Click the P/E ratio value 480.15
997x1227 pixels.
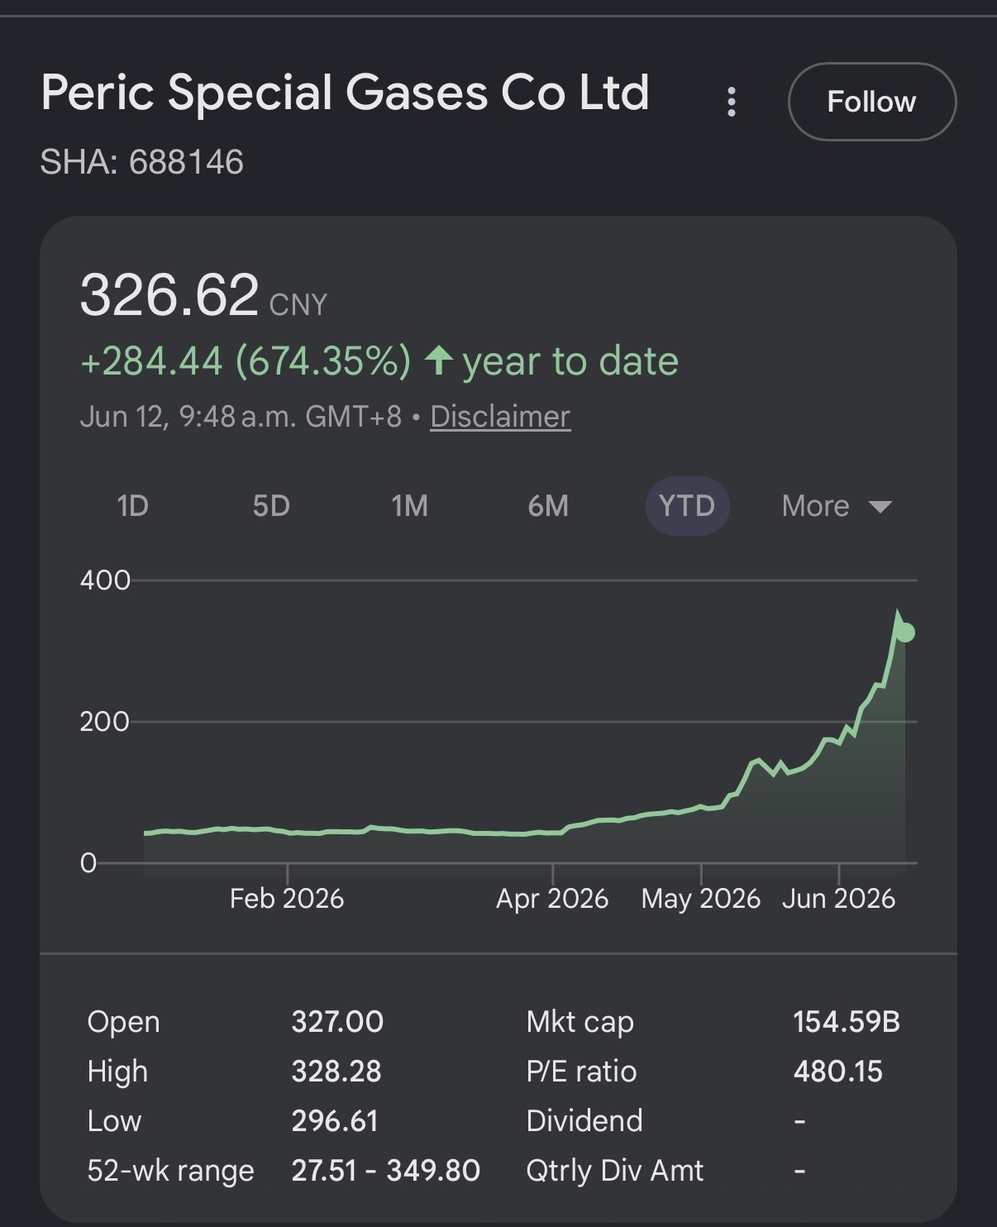pos(838,1072)
